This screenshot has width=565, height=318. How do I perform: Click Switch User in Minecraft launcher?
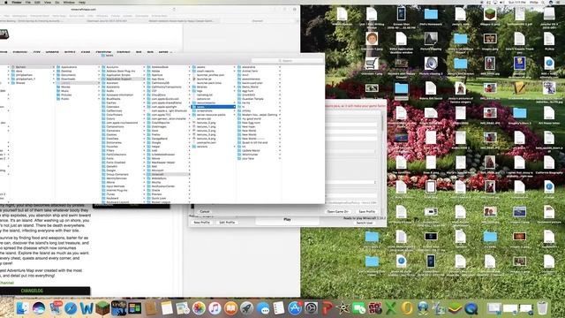(x=365, y=223)
